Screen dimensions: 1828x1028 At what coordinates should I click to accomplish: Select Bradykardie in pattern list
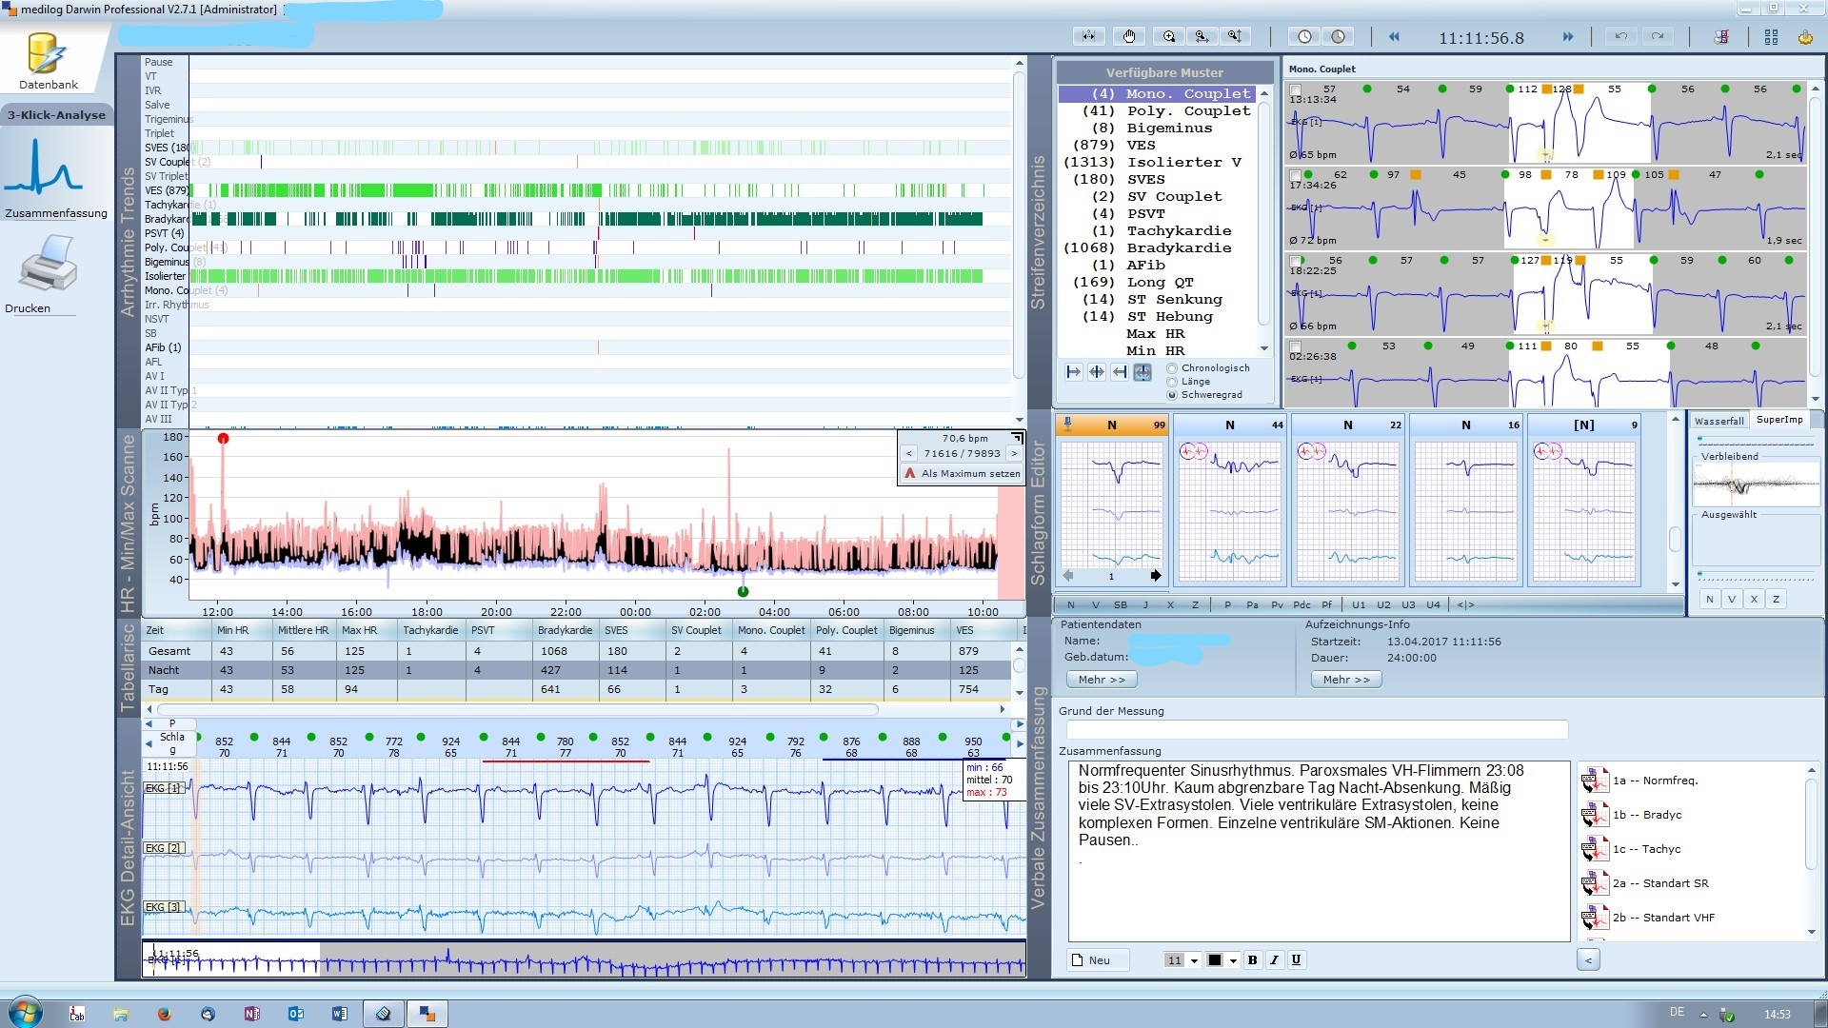click(x=1179, y=247)
